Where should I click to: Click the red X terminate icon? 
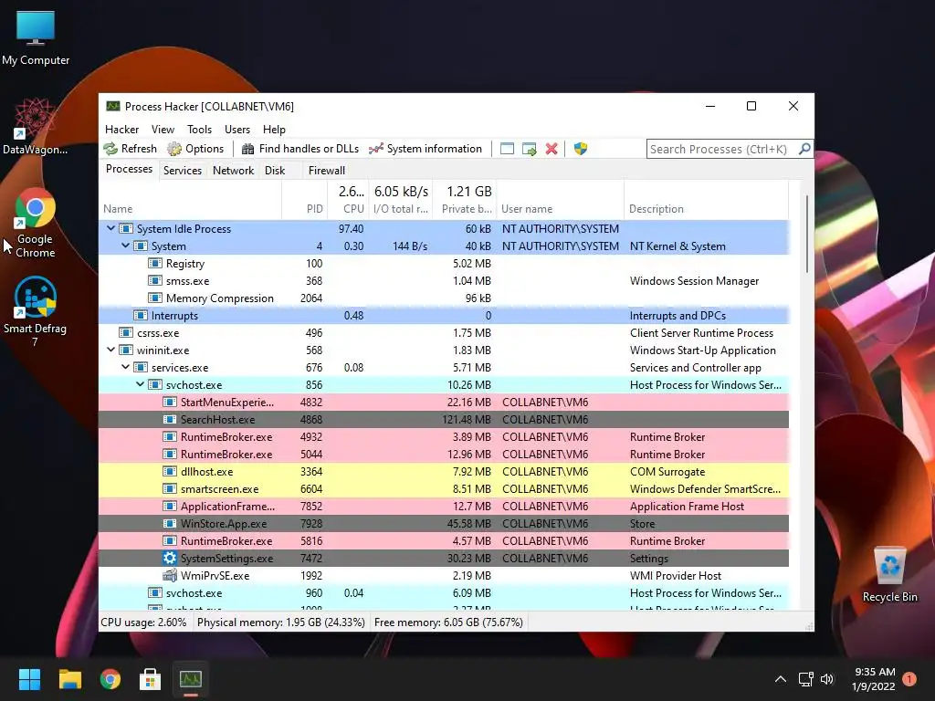click(x=552, y=149)
